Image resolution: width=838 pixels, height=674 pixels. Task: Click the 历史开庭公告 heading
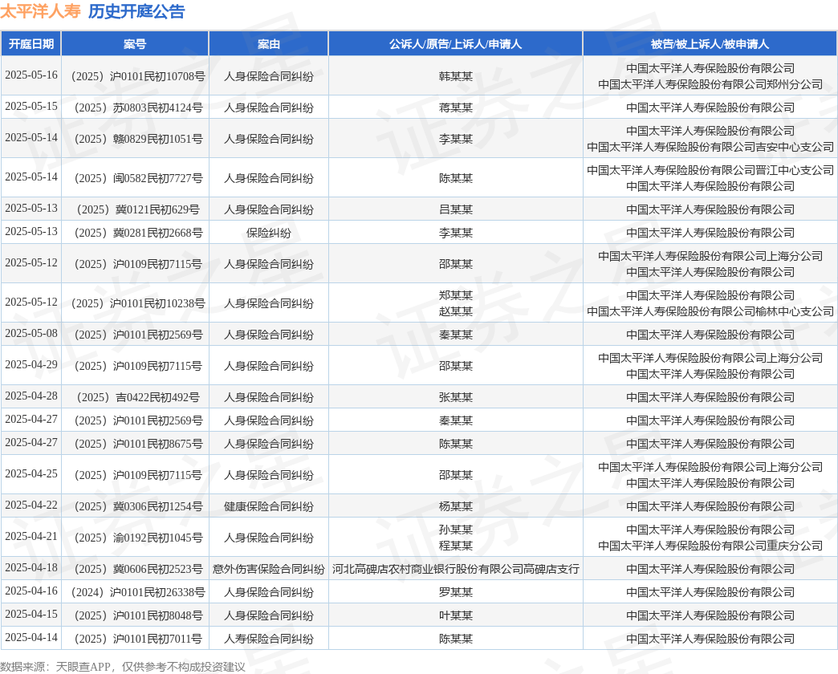pos(136,11)
